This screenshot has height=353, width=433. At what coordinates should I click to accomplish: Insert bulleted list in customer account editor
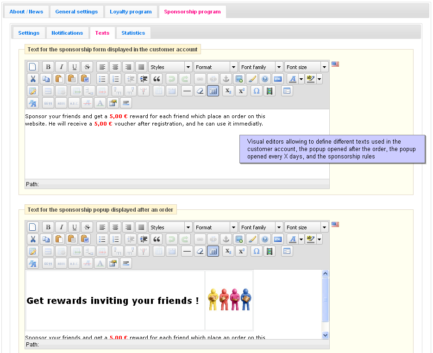click(x=102, y=79)
